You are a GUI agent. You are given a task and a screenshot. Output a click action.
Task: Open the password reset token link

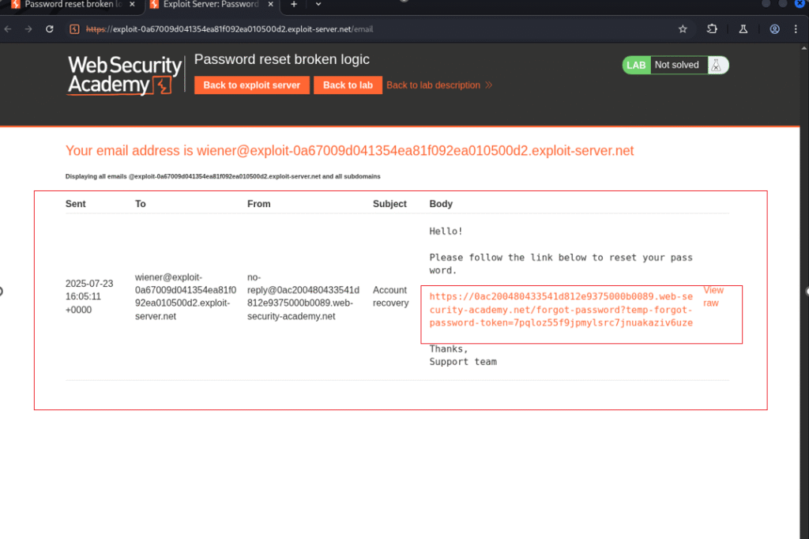(x=561, y=310)
